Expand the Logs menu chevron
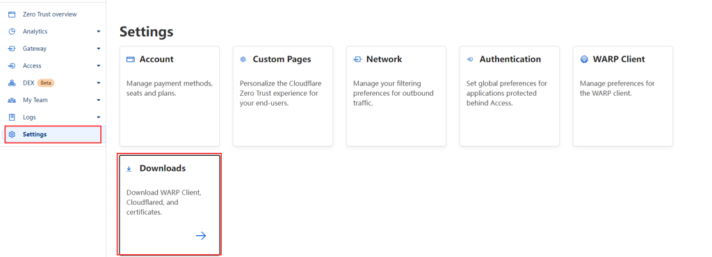712x257 pixels. [99, 117]
